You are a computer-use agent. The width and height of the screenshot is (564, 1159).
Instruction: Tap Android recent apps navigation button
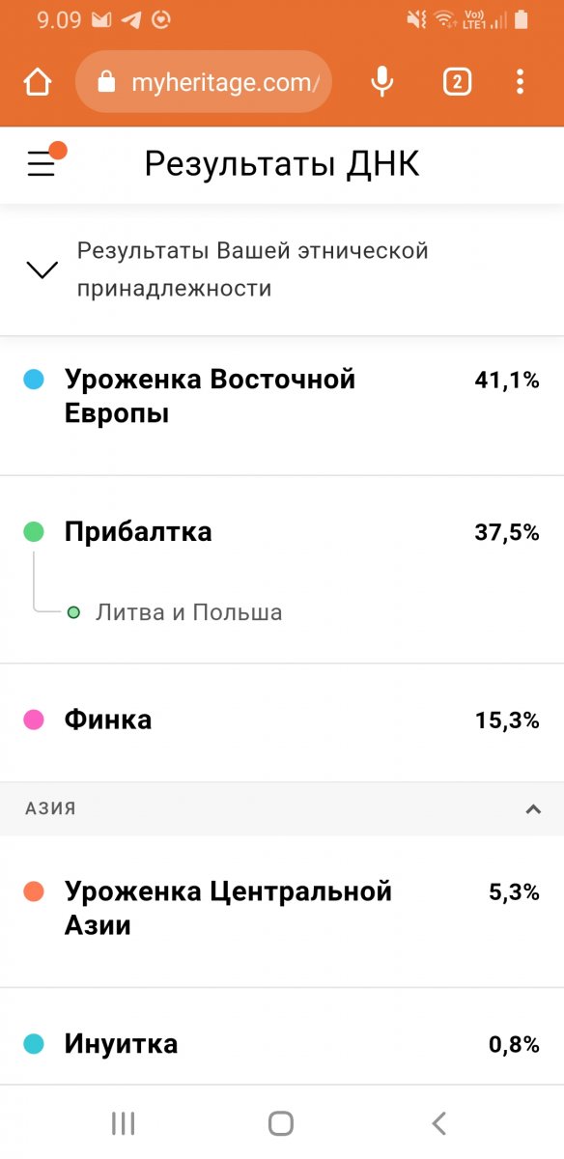[123, 1122]
